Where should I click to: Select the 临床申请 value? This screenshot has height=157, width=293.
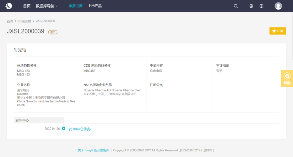click(156, 71)
